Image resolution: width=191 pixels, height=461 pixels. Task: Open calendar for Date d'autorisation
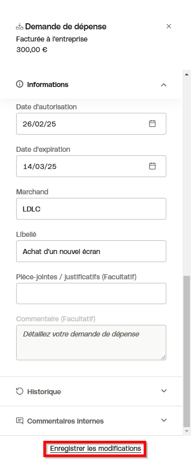pos(152,123)
